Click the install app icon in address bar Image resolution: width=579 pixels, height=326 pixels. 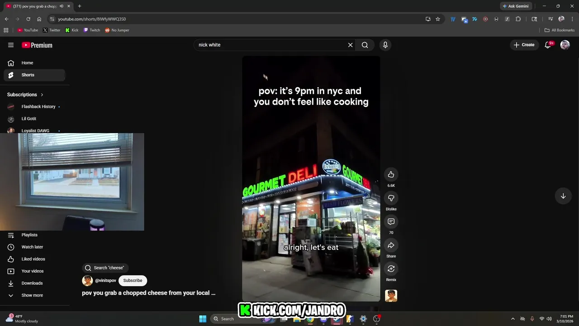(428, 19)
